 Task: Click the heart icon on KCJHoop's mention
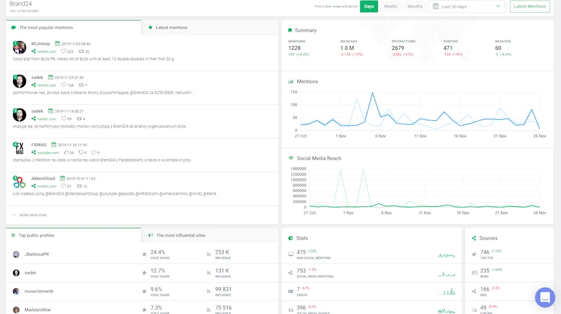[64, 51]
